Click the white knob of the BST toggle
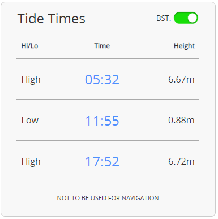The height and width of the screenshot is (219, 218). tap(192, 18)
